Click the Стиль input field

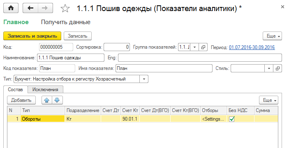(248, 68)
